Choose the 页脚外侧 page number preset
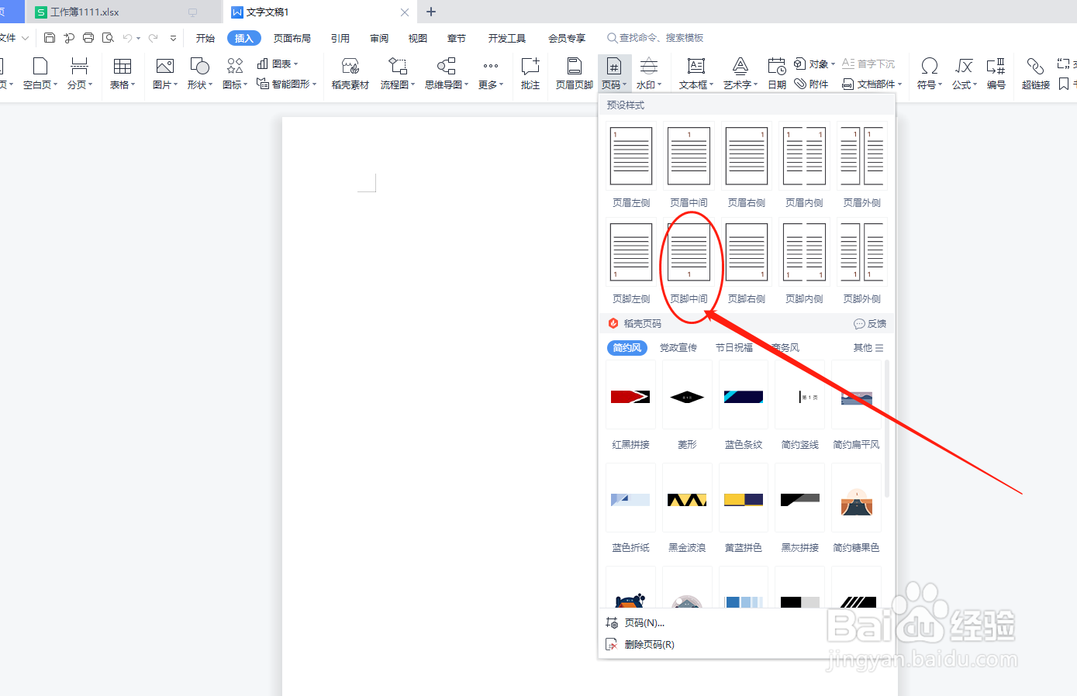The width and height of the screenshot is (1077, 696). click(862, 262)
